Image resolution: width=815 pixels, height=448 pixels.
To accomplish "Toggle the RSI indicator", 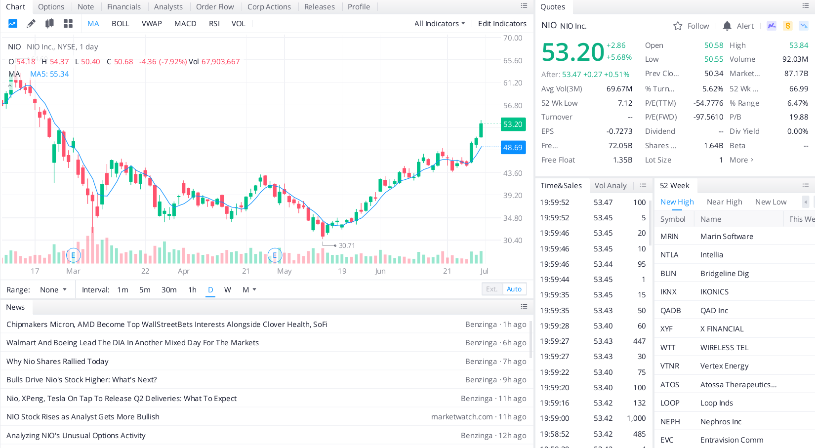I will (x=214, y=24).
